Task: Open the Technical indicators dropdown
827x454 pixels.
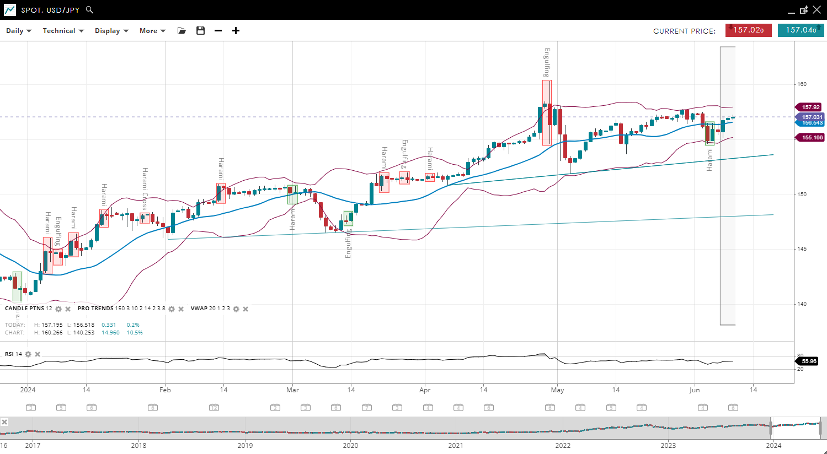Action: [x=63, y=31]
